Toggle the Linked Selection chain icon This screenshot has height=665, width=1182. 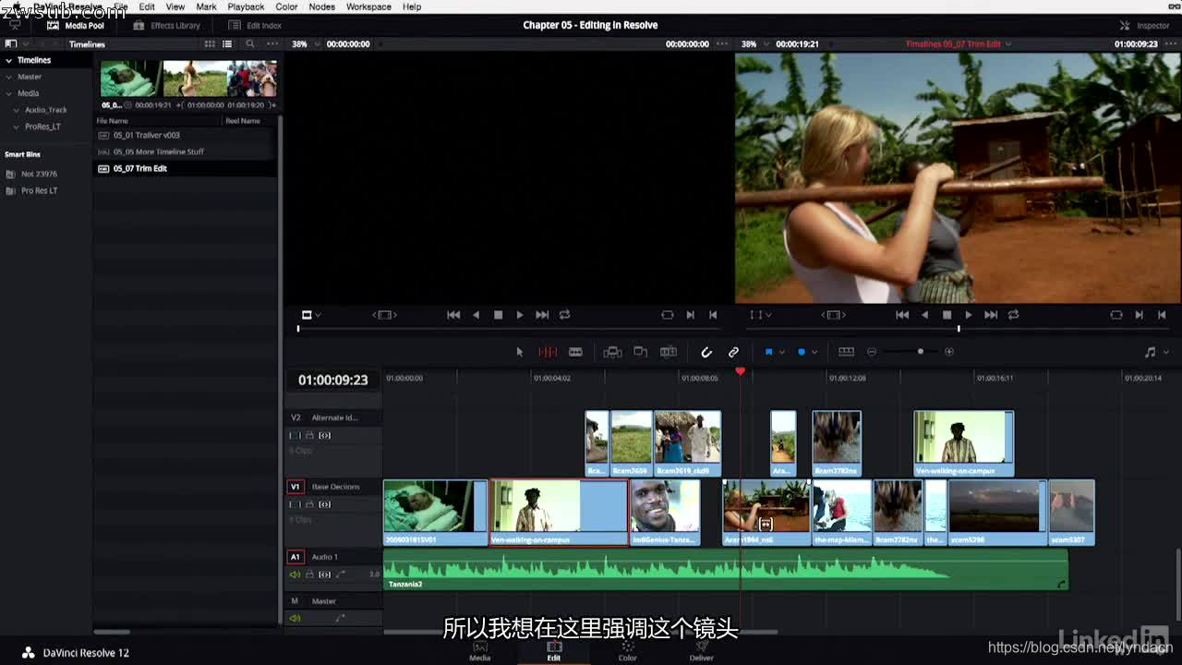733,352
